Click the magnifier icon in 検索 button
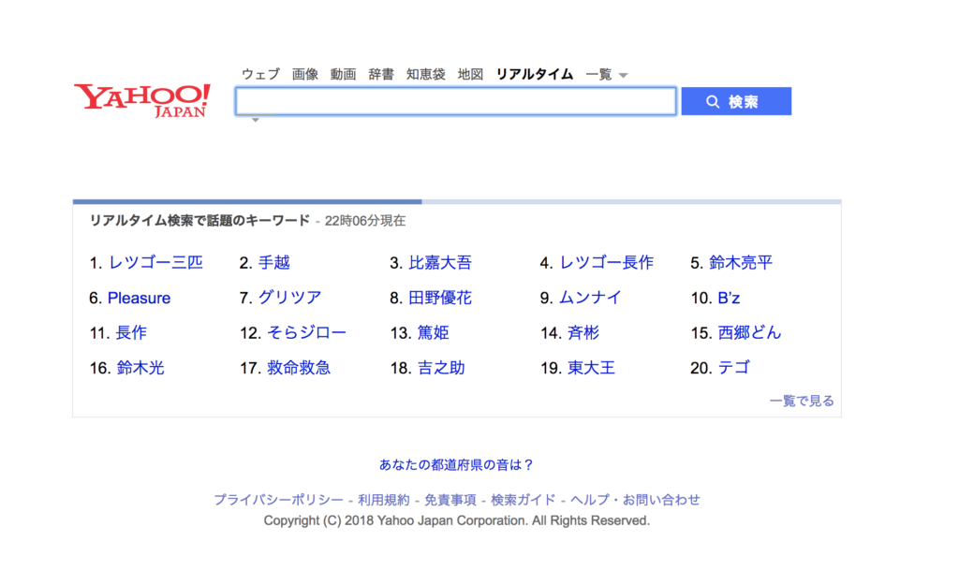959x570 pixels. pos(713,101)
